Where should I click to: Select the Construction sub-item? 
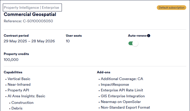tap(23, 103)
